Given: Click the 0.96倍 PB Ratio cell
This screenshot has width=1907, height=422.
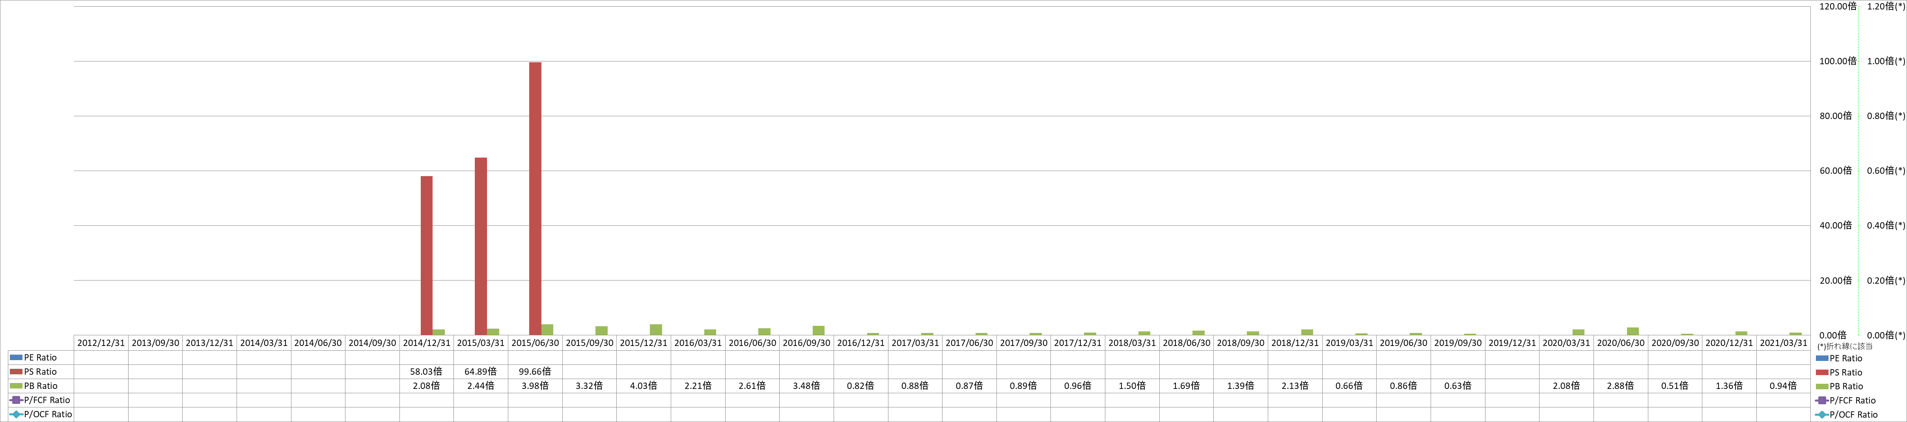Looking at the screenshot, I should coord(1078,386).
